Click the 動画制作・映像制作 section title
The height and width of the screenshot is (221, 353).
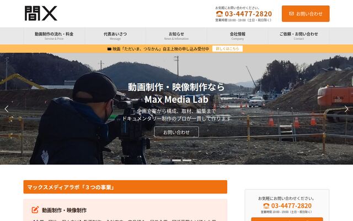[x=64, y=210]
